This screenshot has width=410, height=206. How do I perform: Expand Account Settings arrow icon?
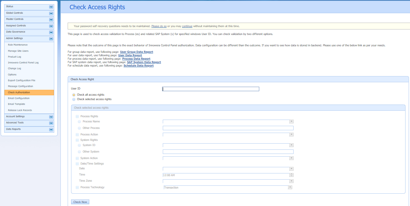[51, 117]
